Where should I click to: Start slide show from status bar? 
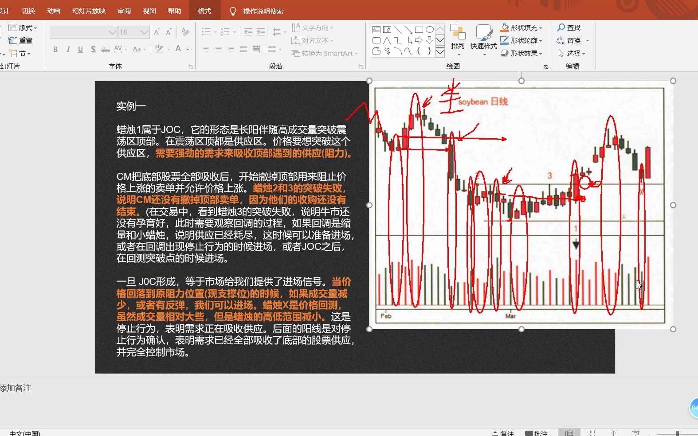[635, 433]
